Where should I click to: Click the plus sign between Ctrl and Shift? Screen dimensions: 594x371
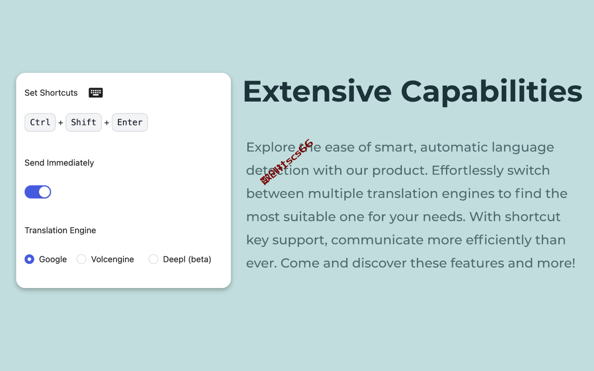pos(61,123)
